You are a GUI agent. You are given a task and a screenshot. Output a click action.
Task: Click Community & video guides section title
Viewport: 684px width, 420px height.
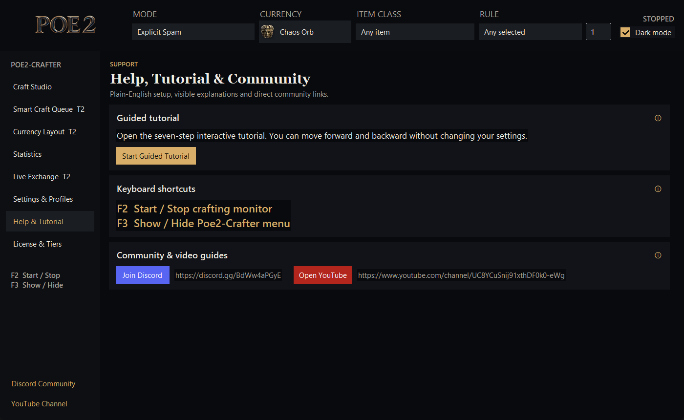pos(172,255)
